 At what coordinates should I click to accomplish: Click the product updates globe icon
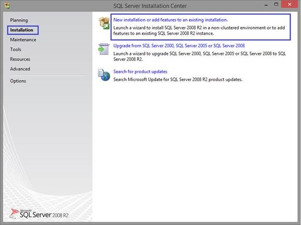[x=104, y=75]
